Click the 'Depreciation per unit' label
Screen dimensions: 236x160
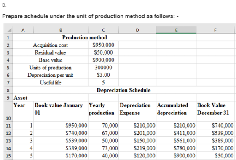coord(51,75)
